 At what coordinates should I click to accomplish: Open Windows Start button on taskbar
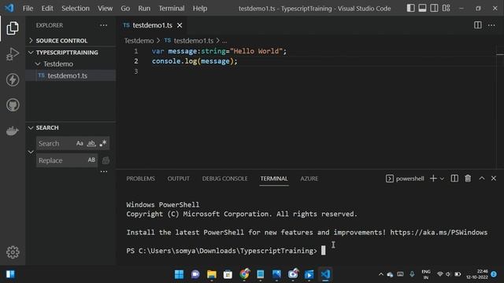coord(179,274)
